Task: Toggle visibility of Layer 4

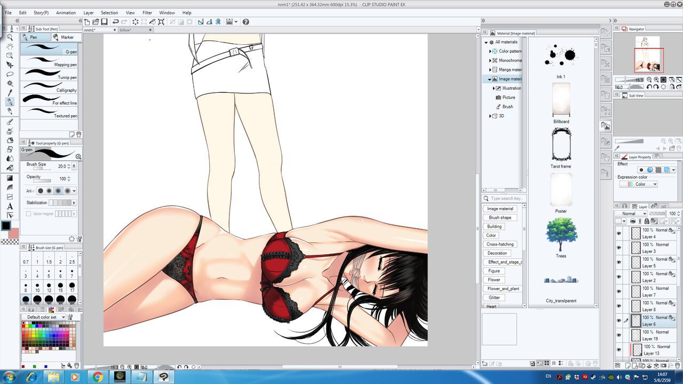Action: pyautogui.click(x=619, y=233)
